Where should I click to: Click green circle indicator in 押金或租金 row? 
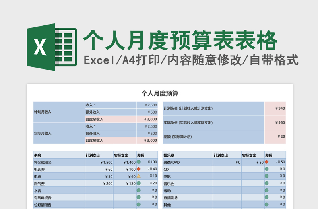(138, 162)
